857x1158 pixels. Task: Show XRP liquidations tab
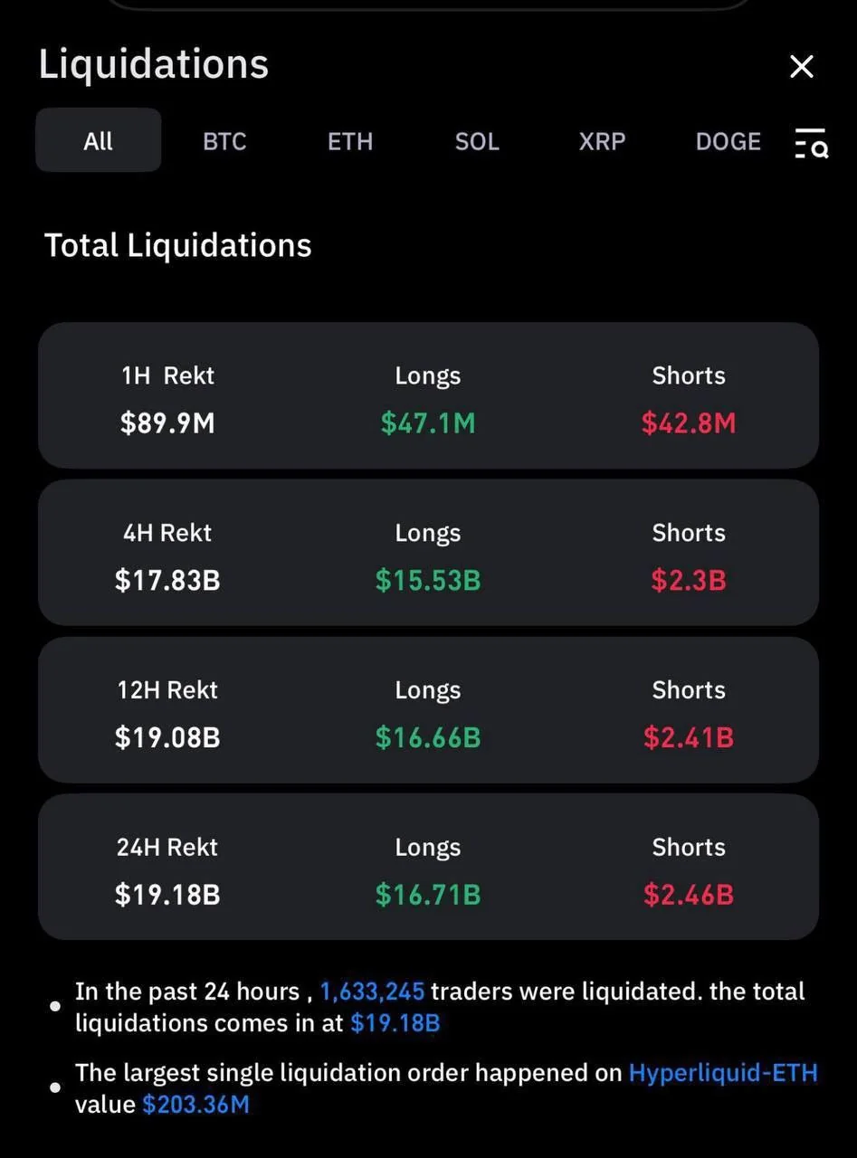(602, 141)
